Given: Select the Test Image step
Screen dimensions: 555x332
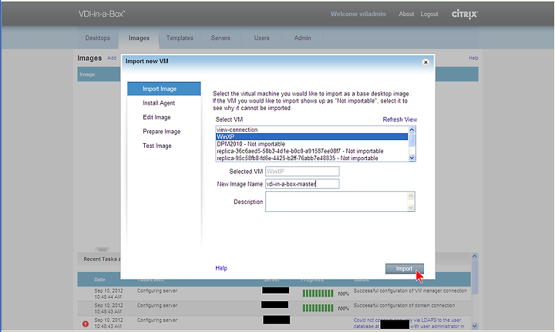Looking at the screenshot, I should [157, 146].
